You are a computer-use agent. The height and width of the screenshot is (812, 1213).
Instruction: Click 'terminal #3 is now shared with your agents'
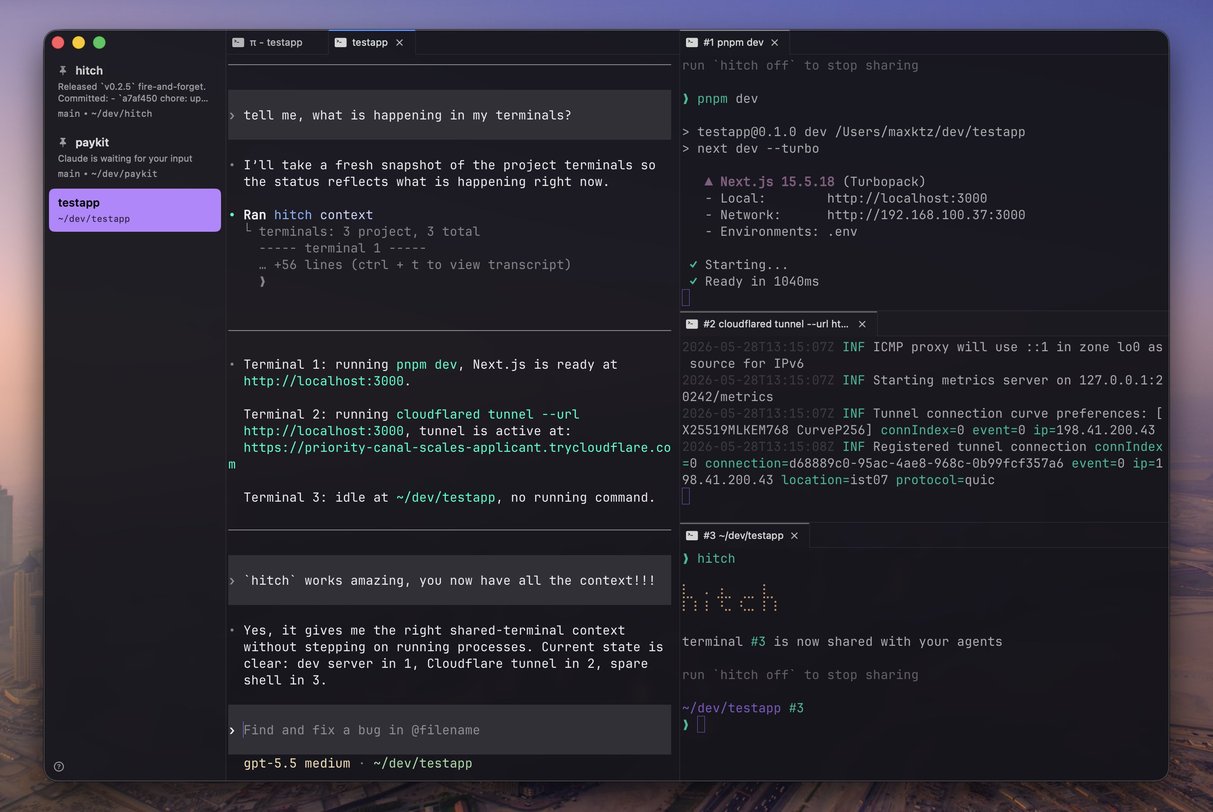pos(842,642)
